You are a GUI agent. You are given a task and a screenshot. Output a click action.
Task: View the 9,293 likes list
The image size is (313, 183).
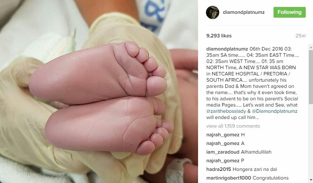pos(219,36)
